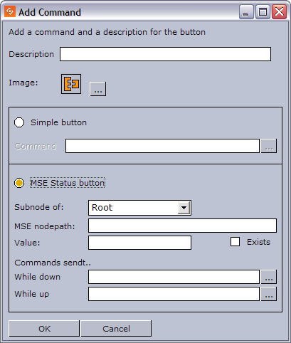291x343 pixels.
Task: Focus the While up command field
Action: pos(174,294)
